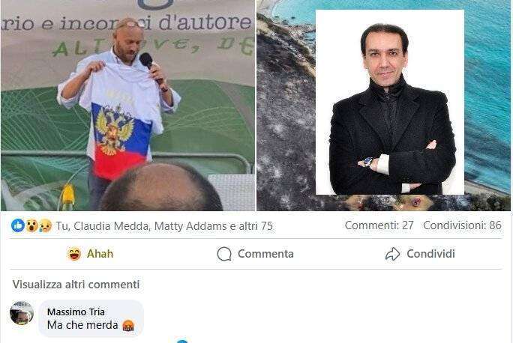This screenshot has height=343, width=513.
Task: Open Massimo Tria's profile name link
Action: [x=76, y=312]
